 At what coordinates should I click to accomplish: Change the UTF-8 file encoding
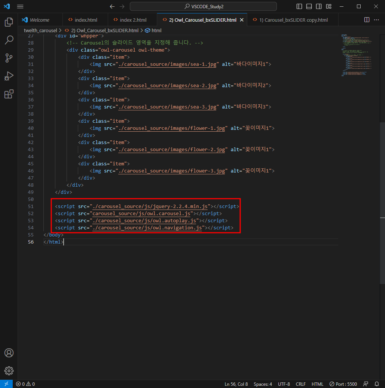coord(284,384)
